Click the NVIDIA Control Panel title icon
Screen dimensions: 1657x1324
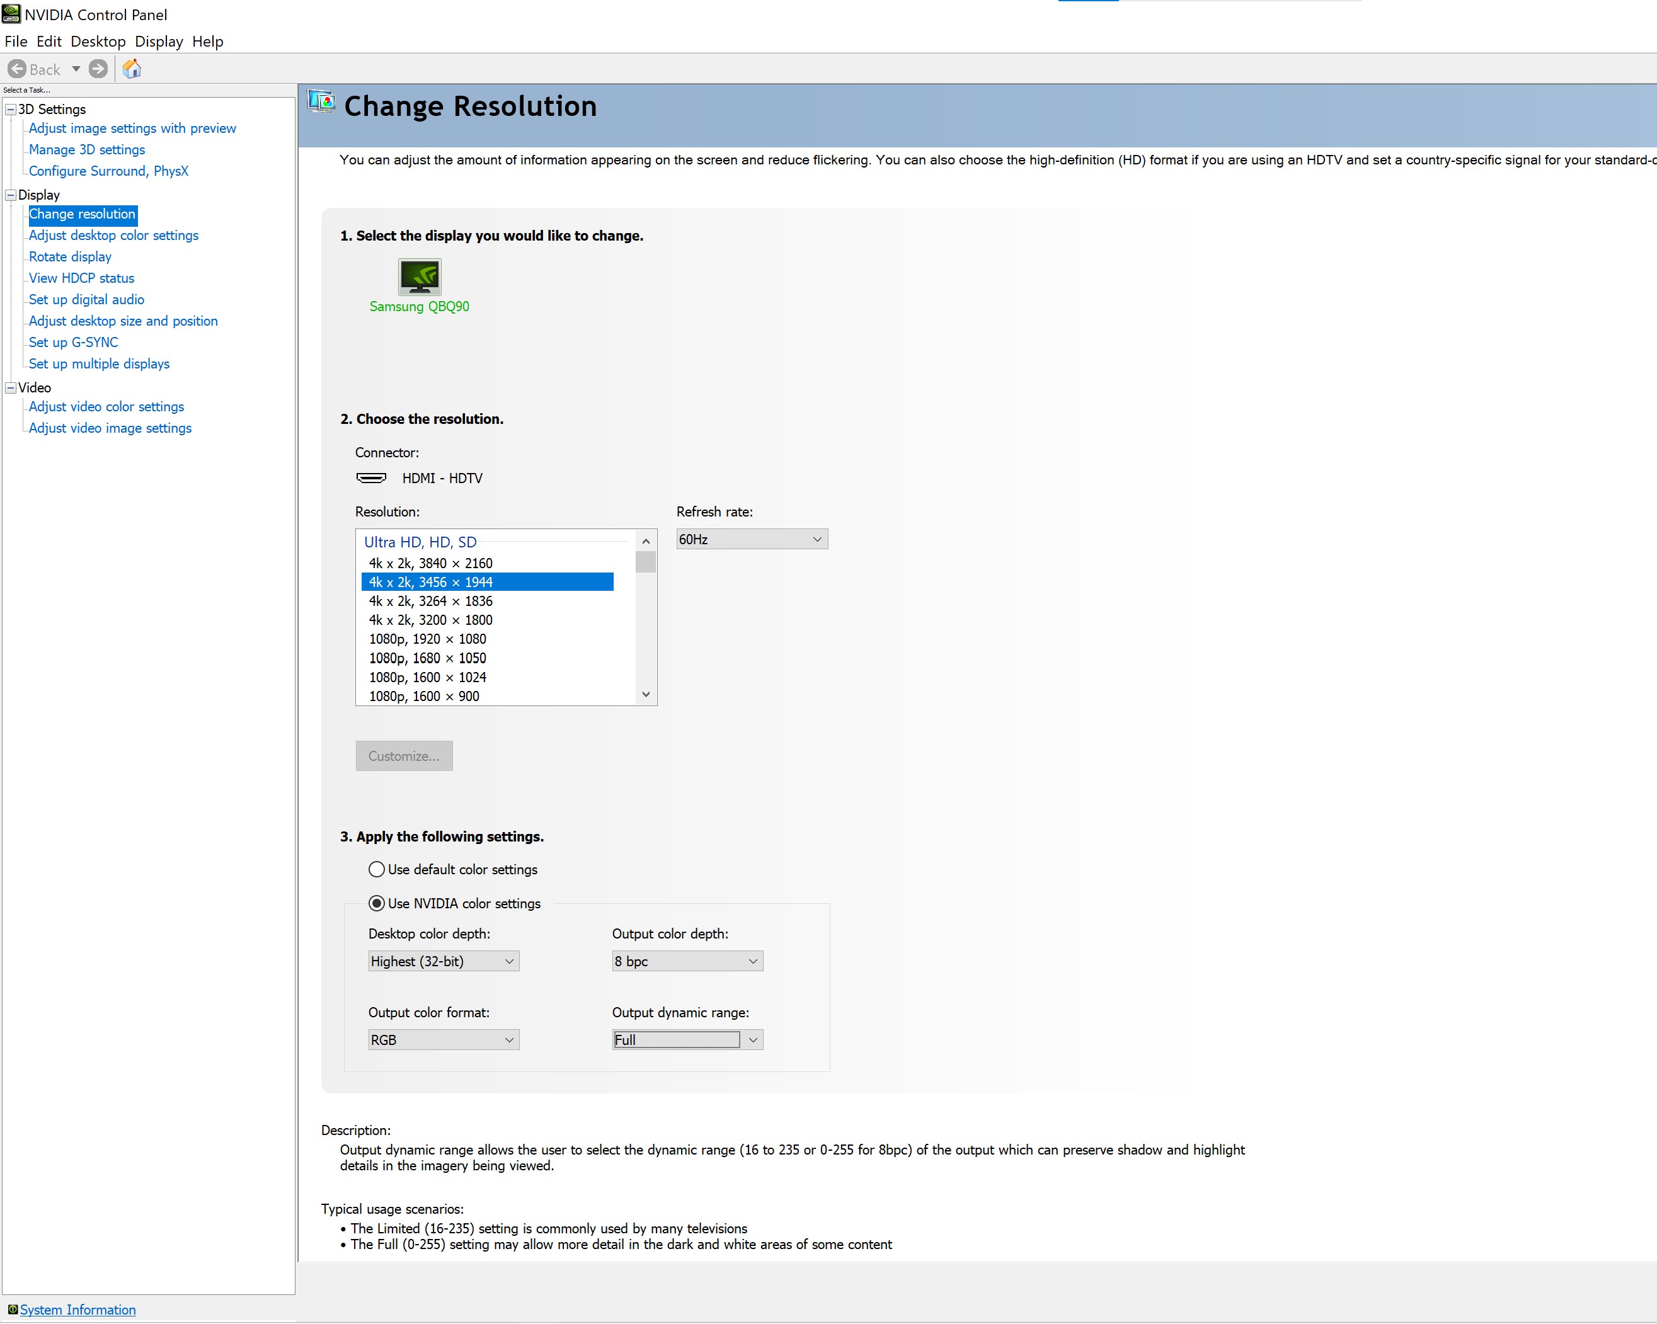point(11,14)
